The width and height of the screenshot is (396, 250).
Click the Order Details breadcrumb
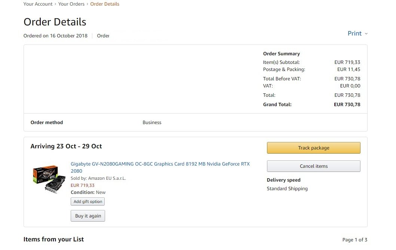pyautogui.click(x=105, y=4)
